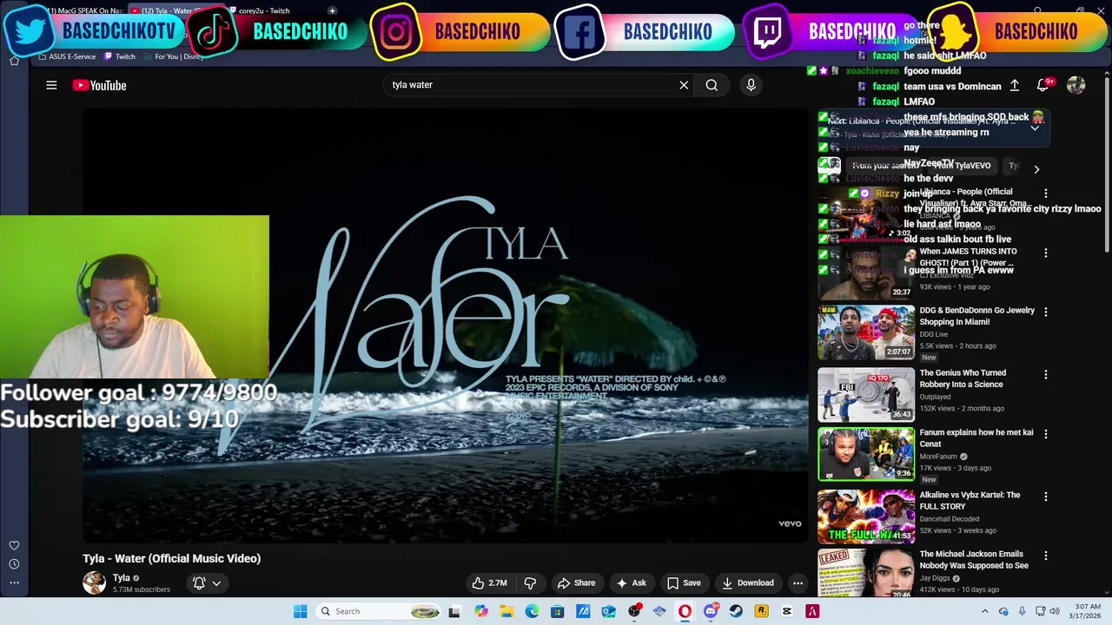The height and width of the screenshot is (625, 1112).
Task: Like the video with thumbs up
Action: (490, 583)
